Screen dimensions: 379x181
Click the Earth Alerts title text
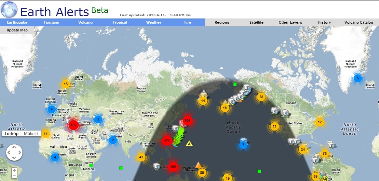pos(54,12)
